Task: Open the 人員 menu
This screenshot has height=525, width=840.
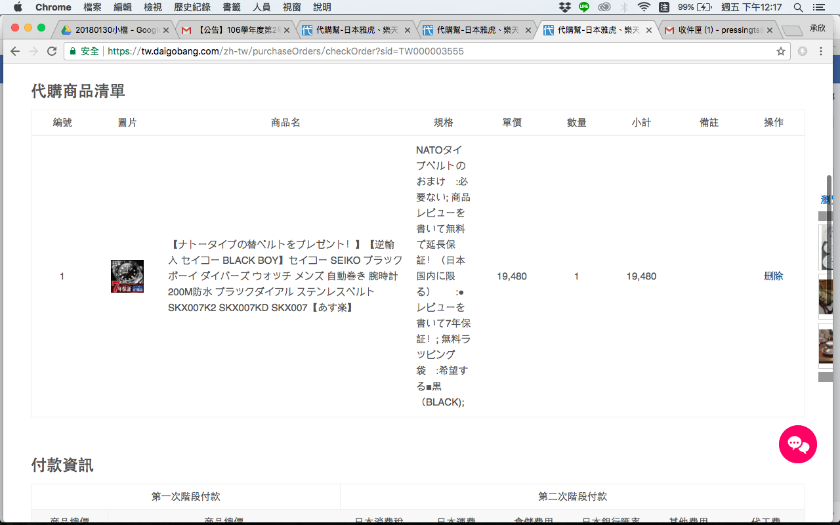Action: pyautogui.click(x=262, y=7)
